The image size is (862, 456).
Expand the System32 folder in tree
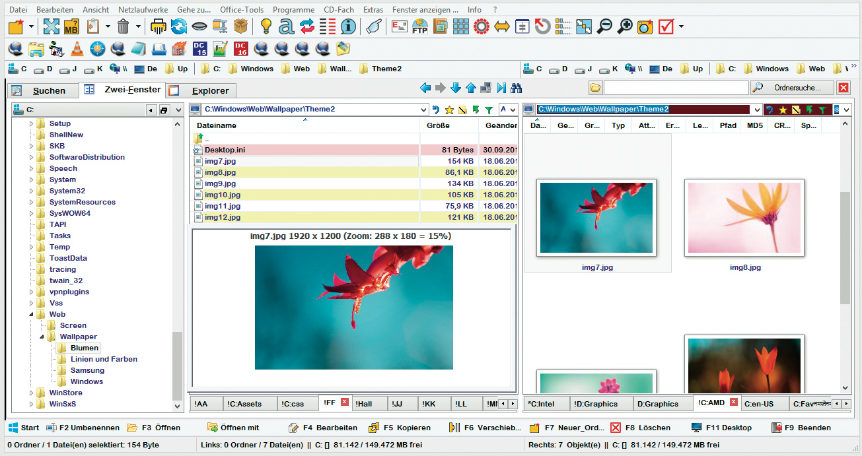pyautogui.click(x=31, y=191)
